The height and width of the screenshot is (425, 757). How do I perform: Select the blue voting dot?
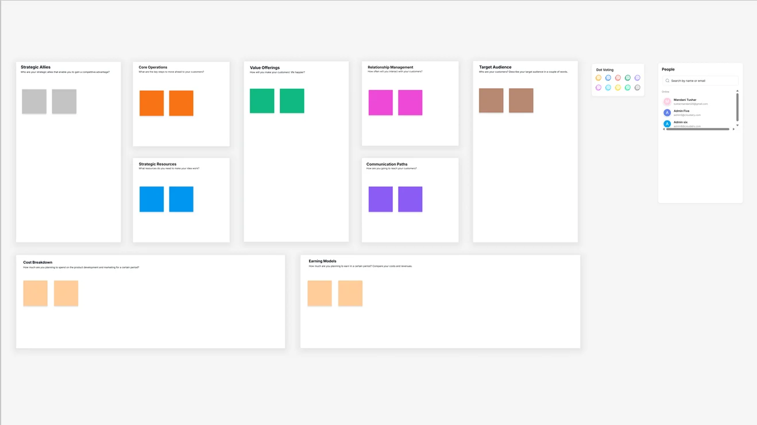(608, 77)
